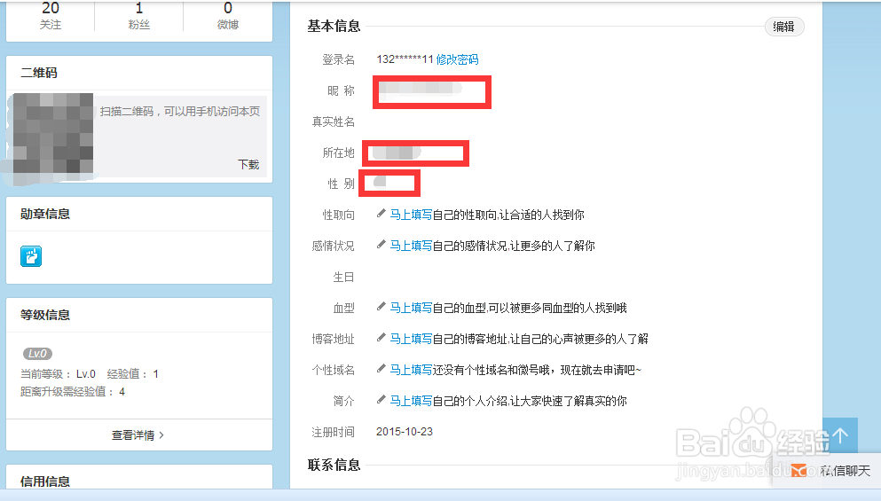Click the 私信聊天 envelope icon
This screenshot has width=881, height=501.
pyautogui.click(x=799, y=470)
